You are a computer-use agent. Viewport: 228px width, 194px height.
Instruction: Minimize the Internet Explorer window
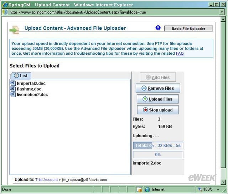click(x=211, y=5)
